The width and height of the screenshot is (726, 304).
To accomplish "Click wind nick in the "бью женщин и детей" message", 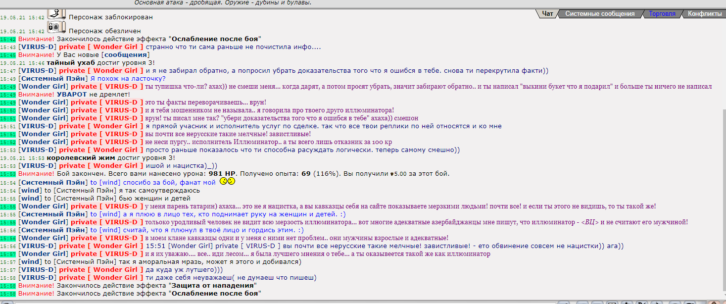I will [x=30, y=199].
